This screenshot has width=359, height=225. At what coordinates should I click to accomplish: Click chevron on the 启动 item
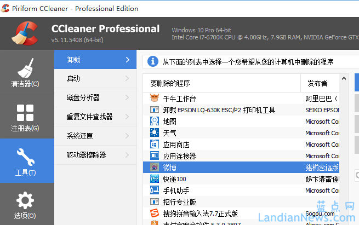(x=128, y=78)
